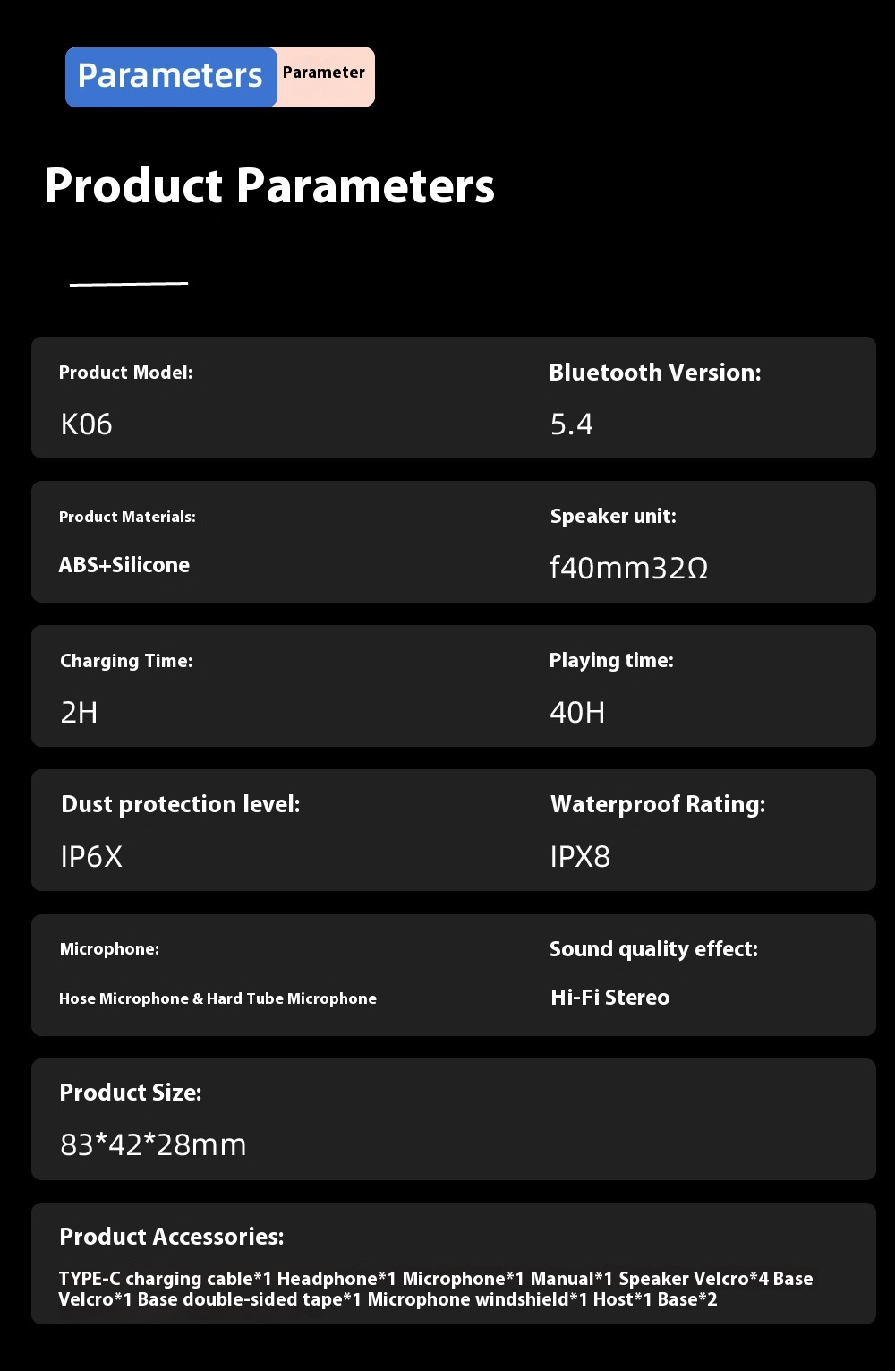Click the 83*42*28mm product size value
Viewport: 895px width, 1371px height.
click(x=153, y=1145)
